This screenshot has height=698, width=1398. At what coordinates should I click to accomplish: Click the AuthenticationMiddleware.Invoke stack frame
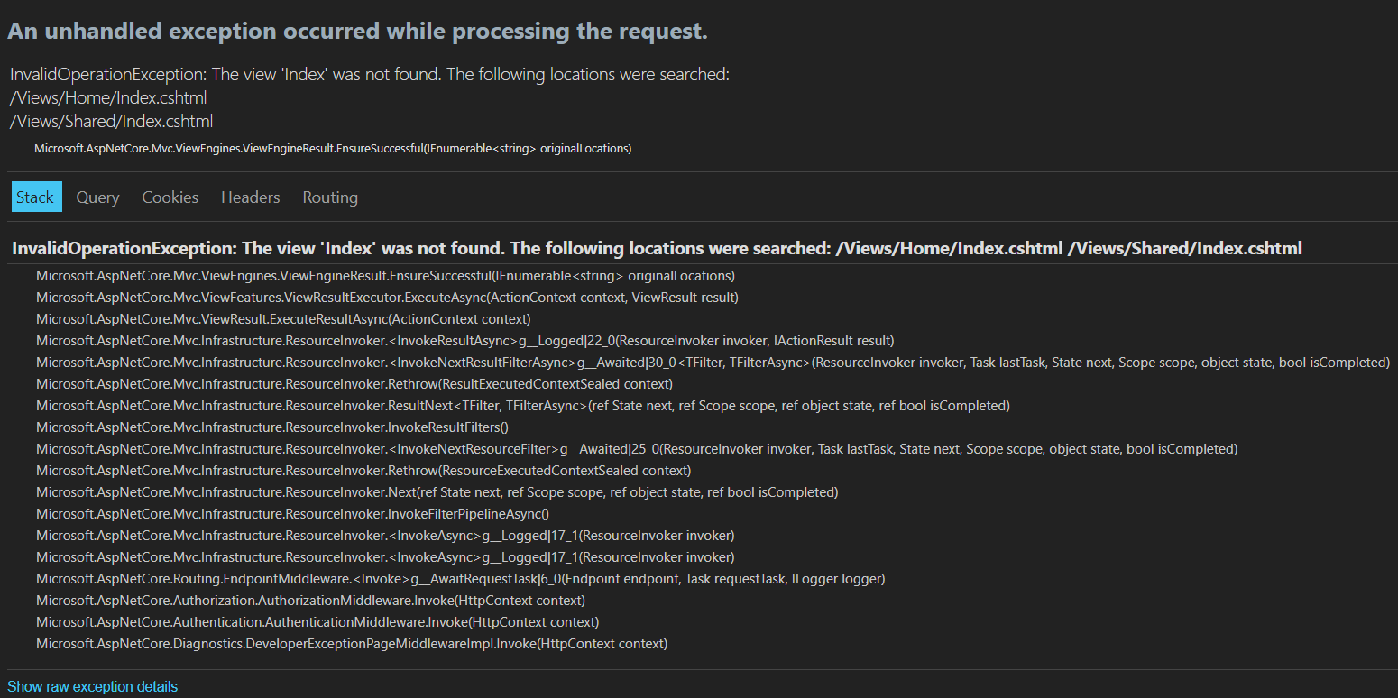click(x=317, y=622)
